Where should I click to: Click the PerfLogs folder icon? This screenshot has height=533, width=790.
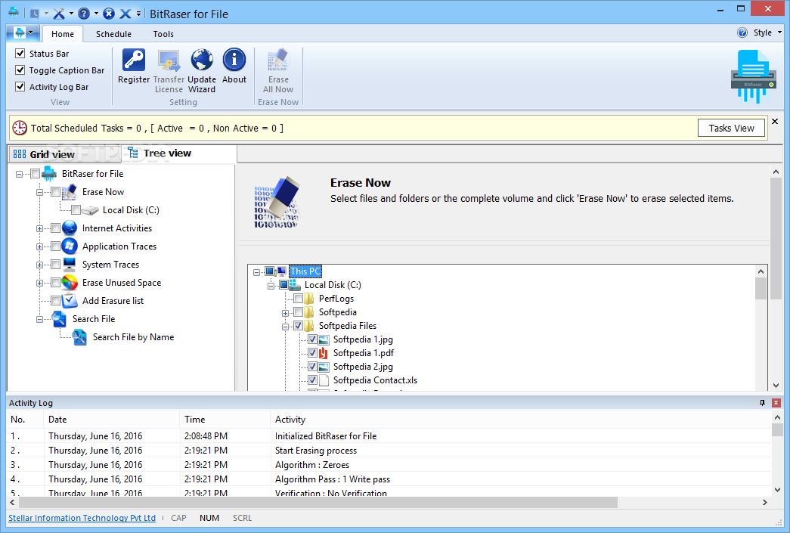tap(309, 299)
